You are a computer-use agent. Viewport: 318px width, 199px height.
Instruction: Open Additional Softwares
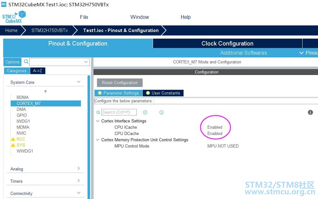point(244,53)
